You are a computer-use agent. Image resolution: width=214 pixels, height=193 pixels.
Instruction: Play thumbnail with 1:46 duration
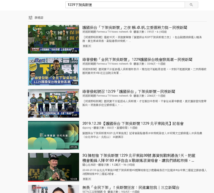(x=53, y=71)
